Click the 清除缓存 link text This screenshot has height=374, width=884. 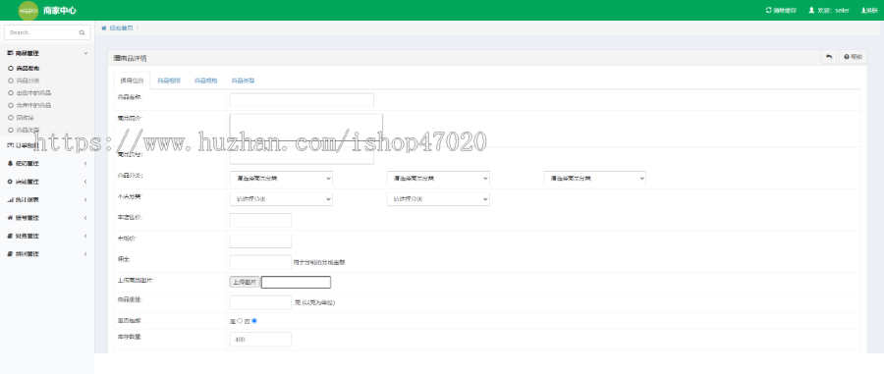tap(785, 10)
